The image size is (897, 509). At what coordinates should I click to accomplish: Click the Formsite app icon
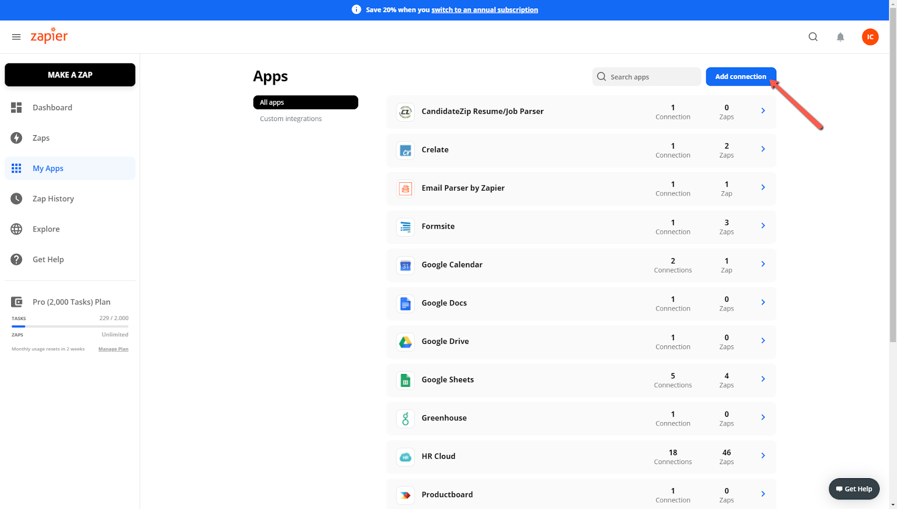405,227
